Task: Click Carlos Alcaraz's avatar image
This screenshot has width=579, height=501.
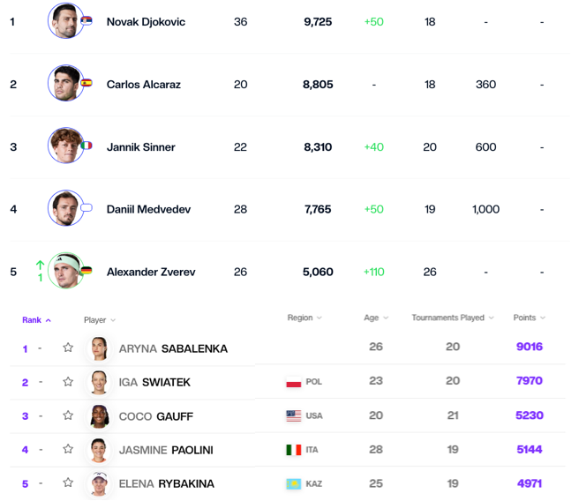Action: click(64, 84)
